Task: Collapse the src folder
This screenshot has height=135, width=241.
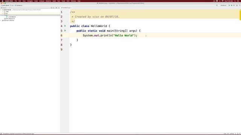Action: [x=3, y=15]
